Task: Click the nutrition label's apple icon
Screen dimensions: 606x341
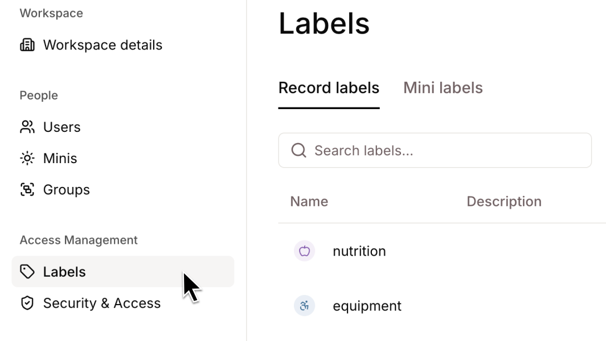Action: click(304, 251)
